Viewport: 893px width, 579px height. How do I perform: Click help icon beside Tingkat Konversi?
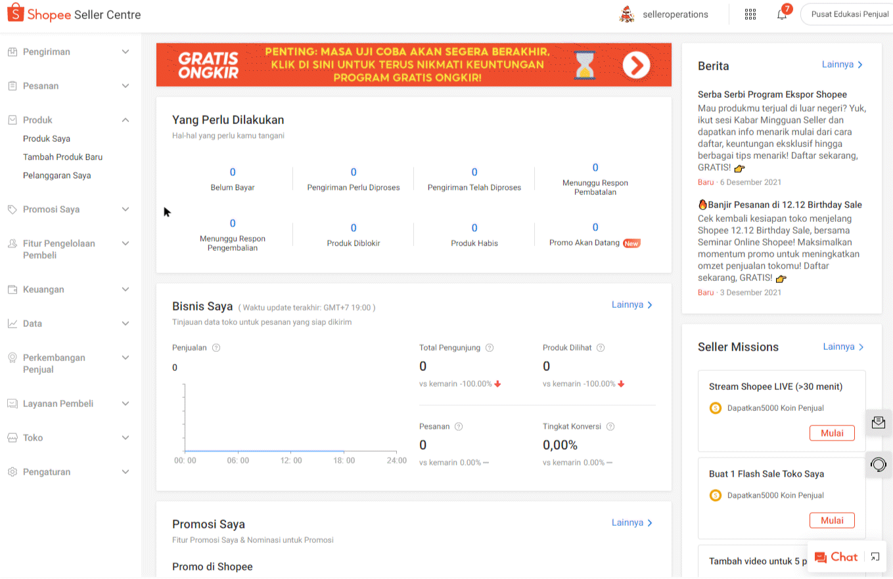610,427
